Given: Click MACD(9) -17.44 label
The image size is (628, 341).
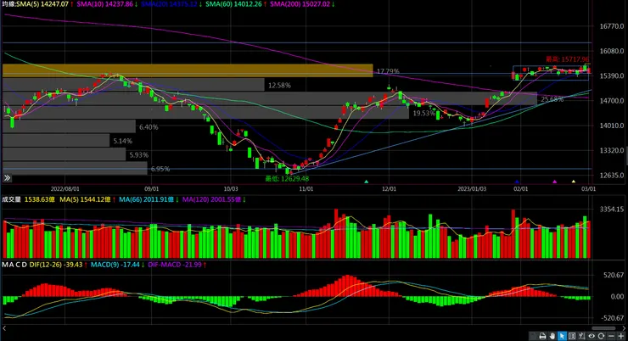Looking at the screenshot, I should [115, 265].
